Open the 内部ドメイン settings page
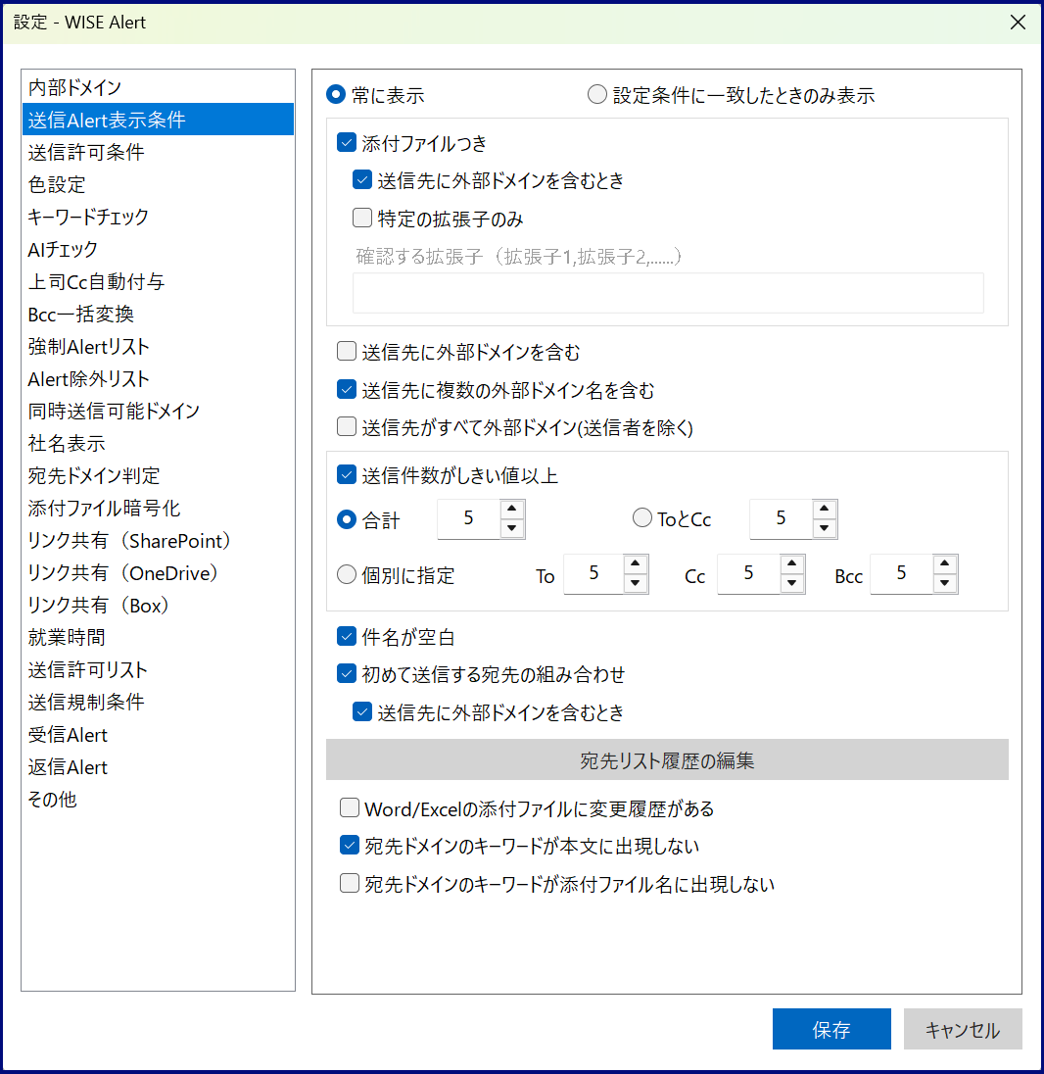The height and width of the screenshot is (1074, 1044). click(x=158, y=87)
